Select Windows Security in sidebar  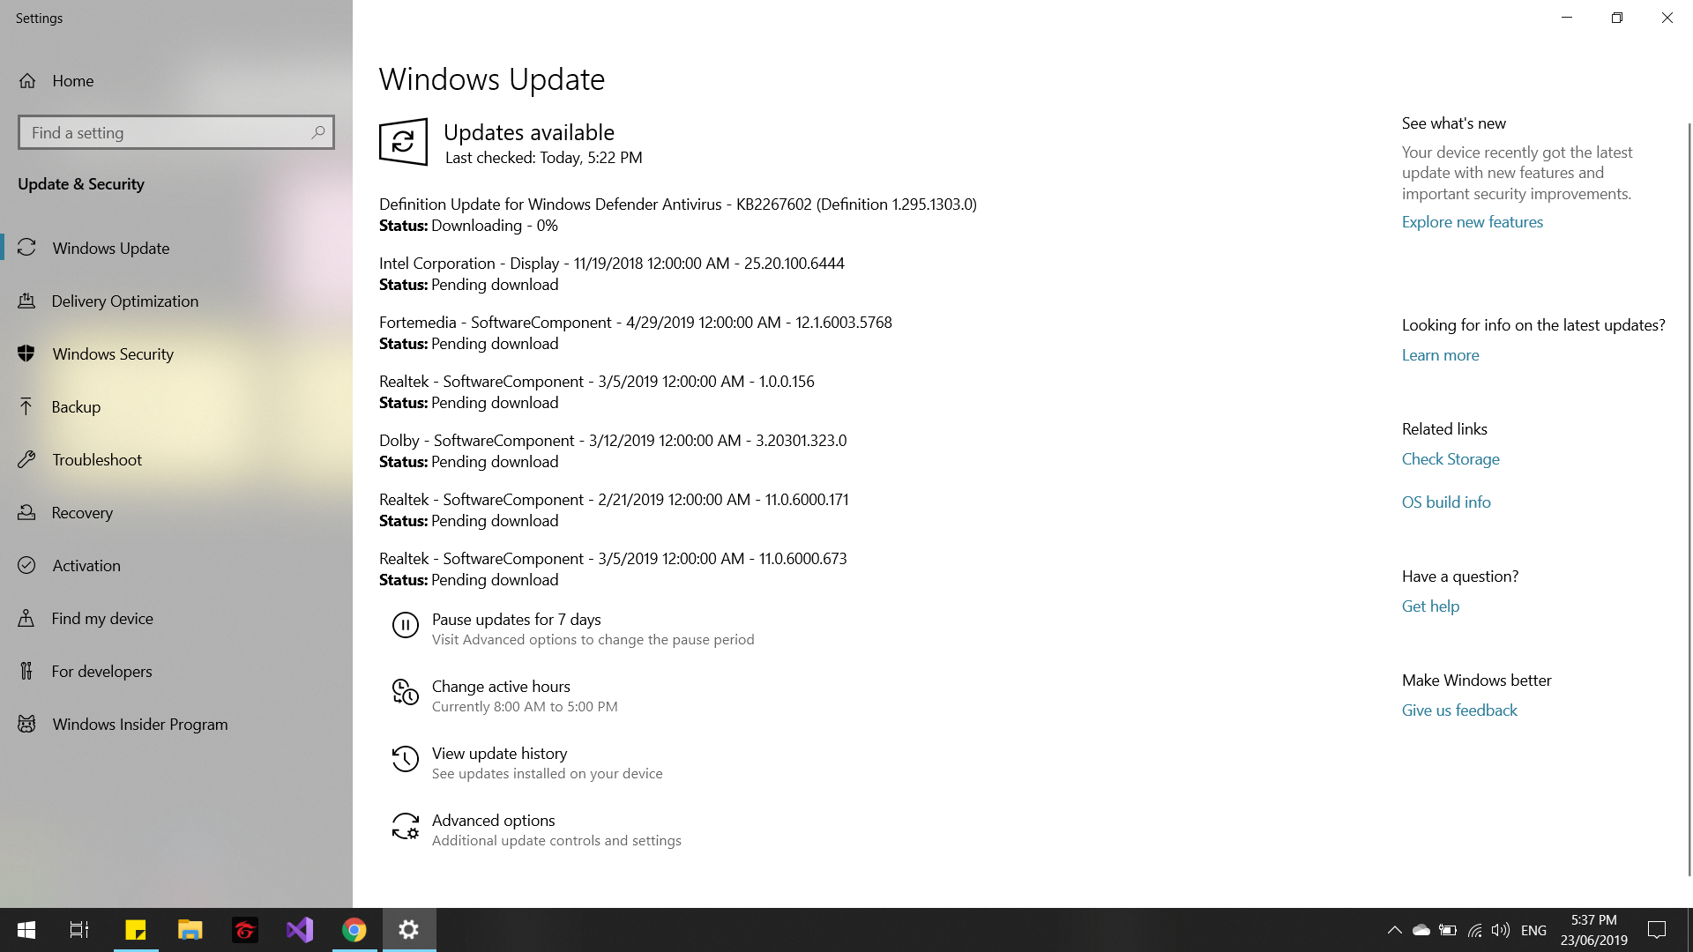pyautogui.click(x=176, y=353)
